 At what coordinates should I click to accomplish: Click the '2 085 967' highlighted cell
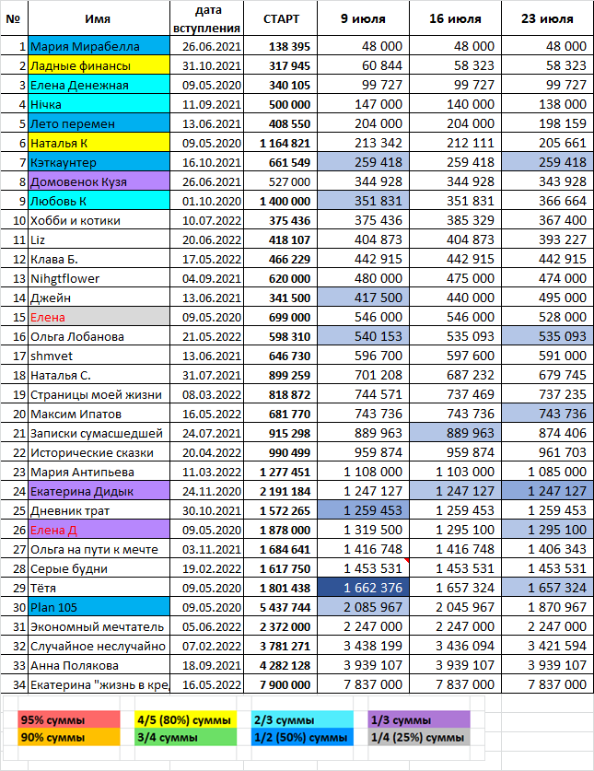(x=363, y=607)
